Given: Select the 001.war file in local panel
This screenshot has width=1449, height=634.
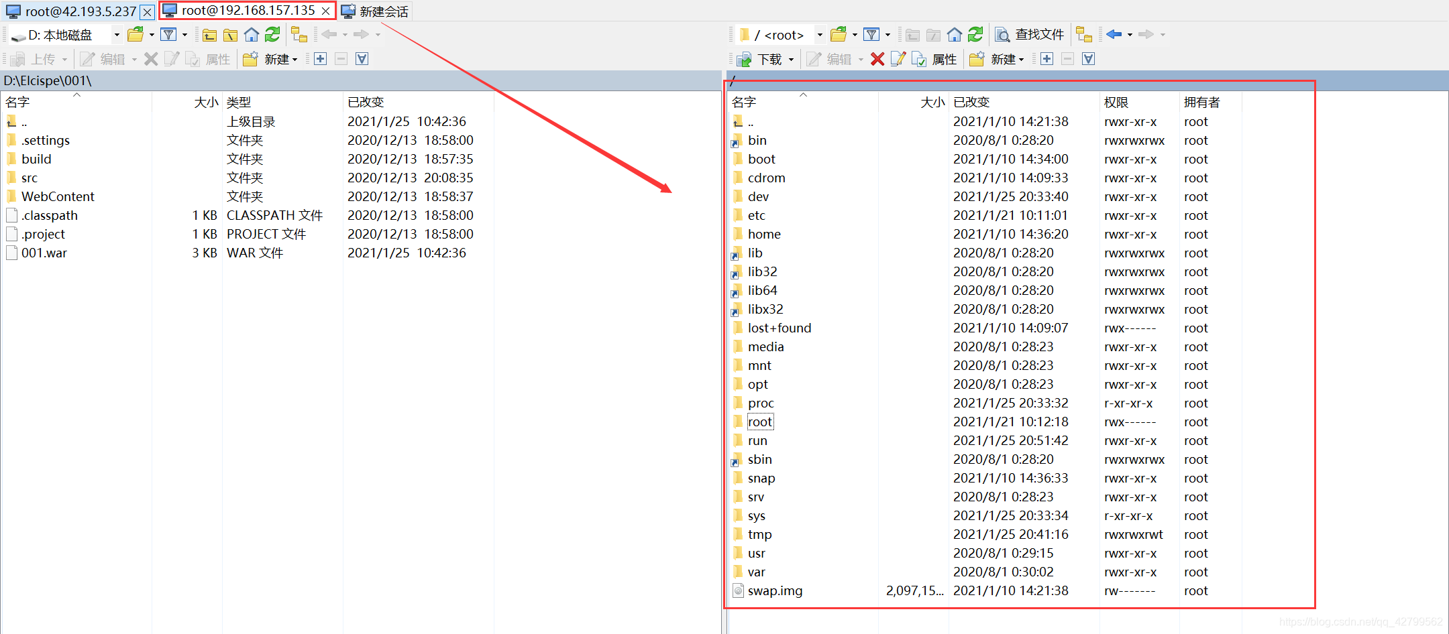Looking at the screenshot, I should [44, 253].
